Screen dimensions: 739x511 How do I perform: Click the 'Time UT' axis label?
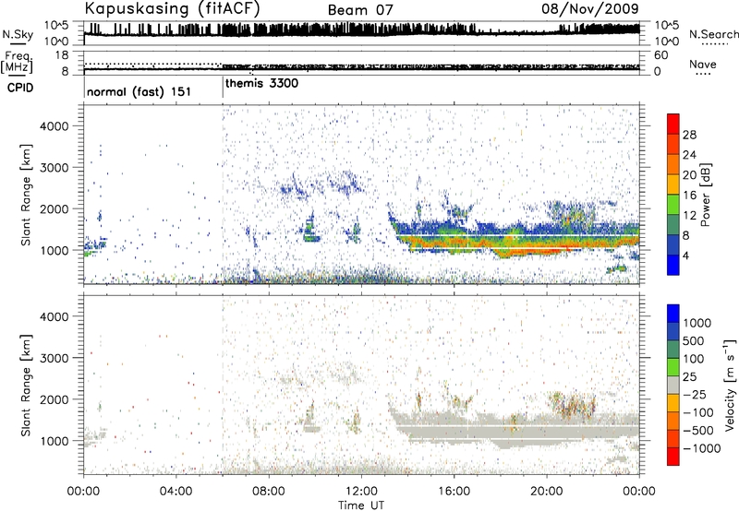tap(361, 505)
